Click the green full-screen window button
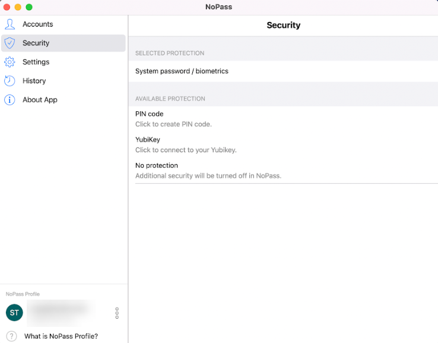The height and width of the screenshot is (343, 438). click(29, 7)
